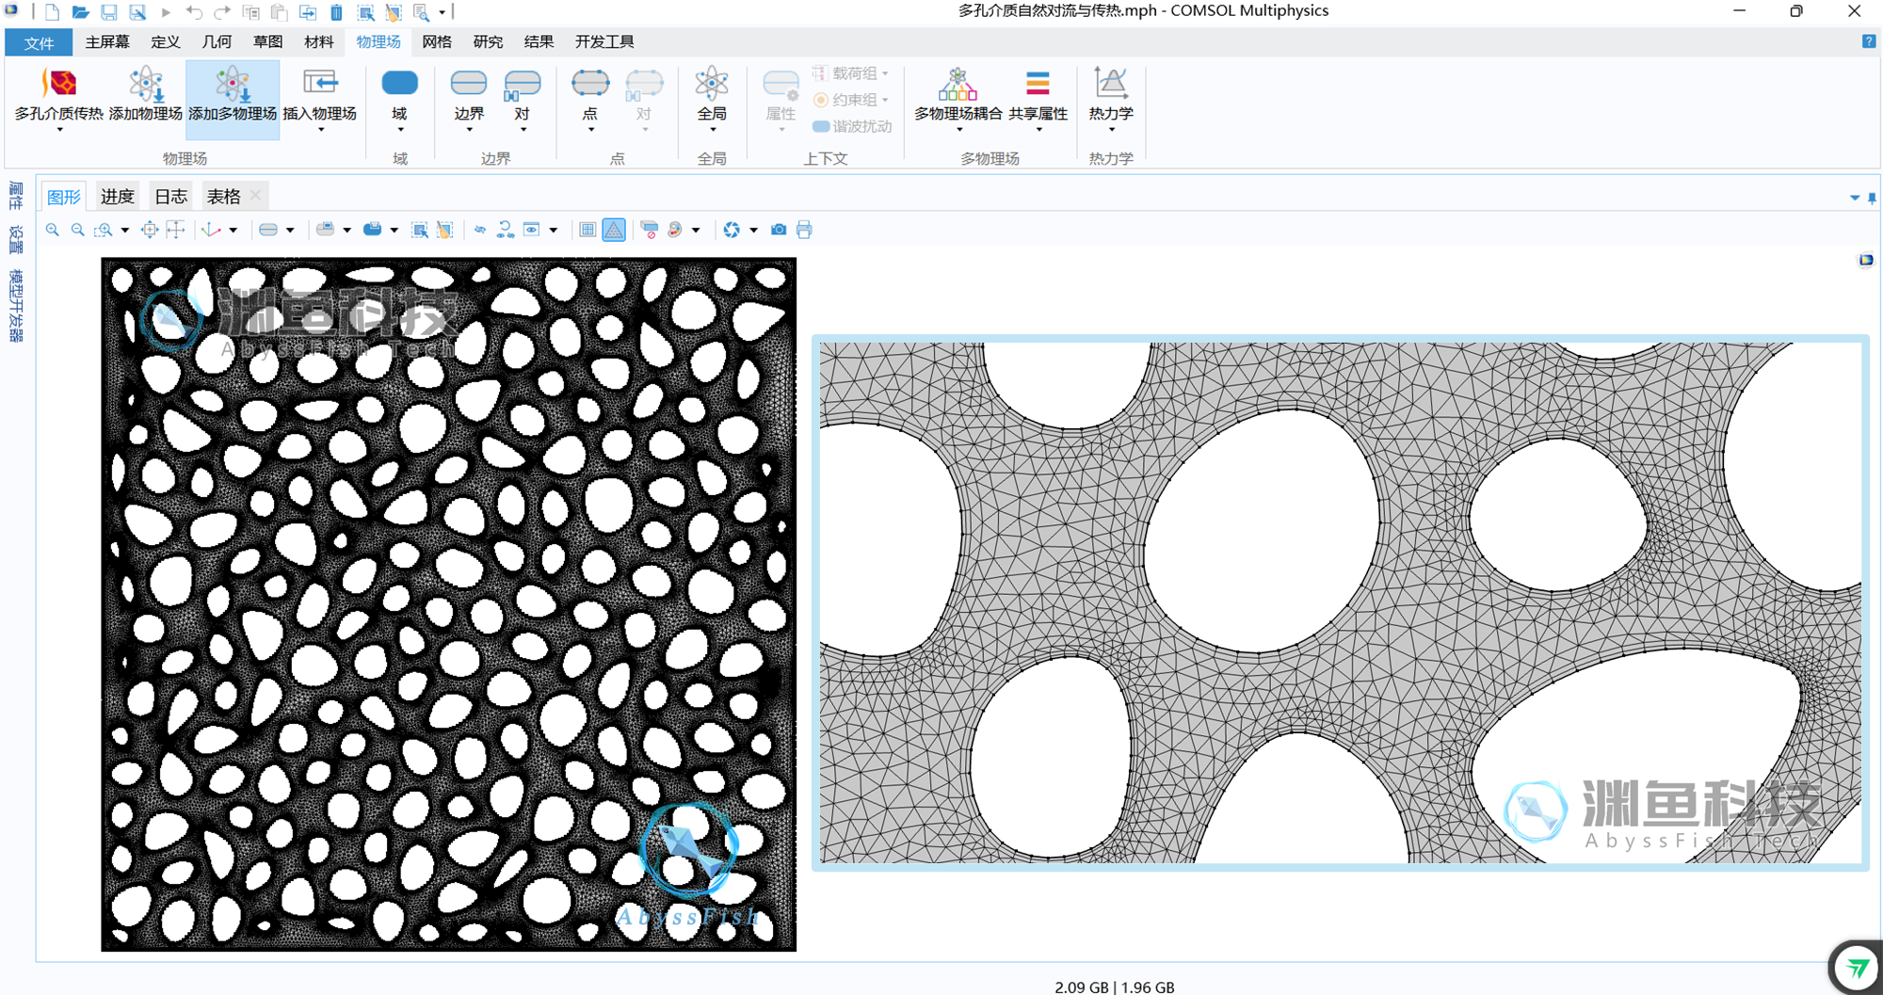Toggle the grid display button
The height and width of the screenshot is (995, 1883).
pos(587,230)
